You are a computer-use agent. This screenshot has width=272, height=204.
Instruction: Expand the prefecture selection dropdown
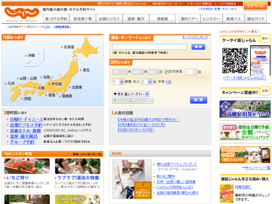click(x=131, y=94)
